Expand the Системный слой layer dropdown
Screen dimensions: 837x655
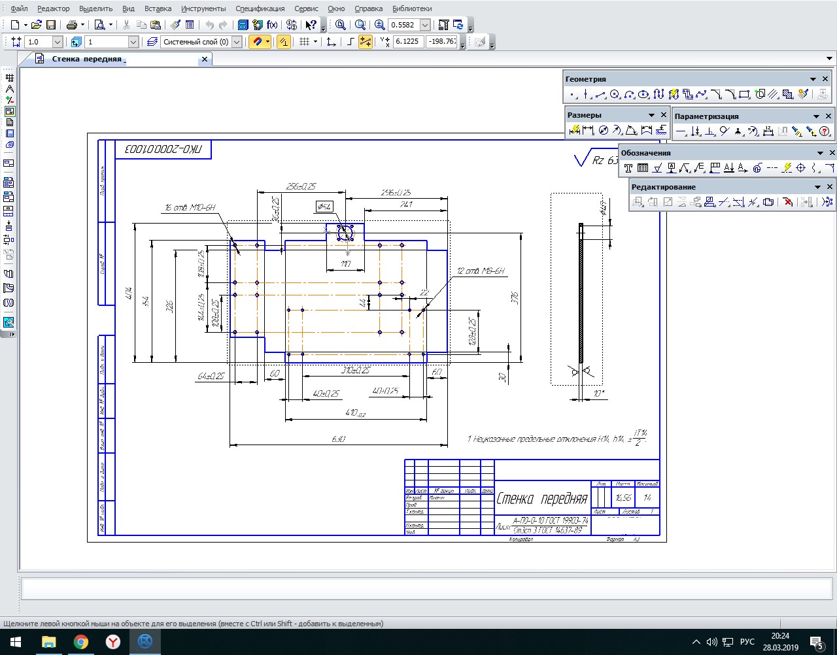(237, 42)
